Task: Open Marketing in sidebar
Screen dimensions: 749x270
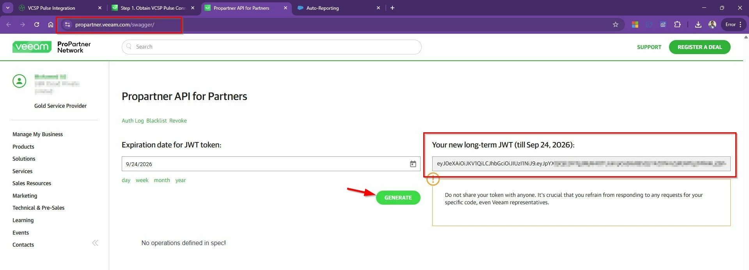Action: coord(25,196)
